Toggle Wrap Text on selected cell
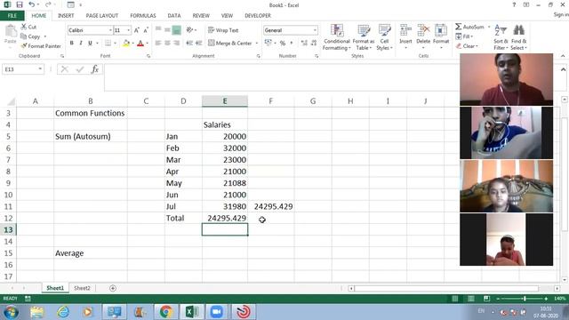The height and width of the screenshot is (320, 569). 223,30
